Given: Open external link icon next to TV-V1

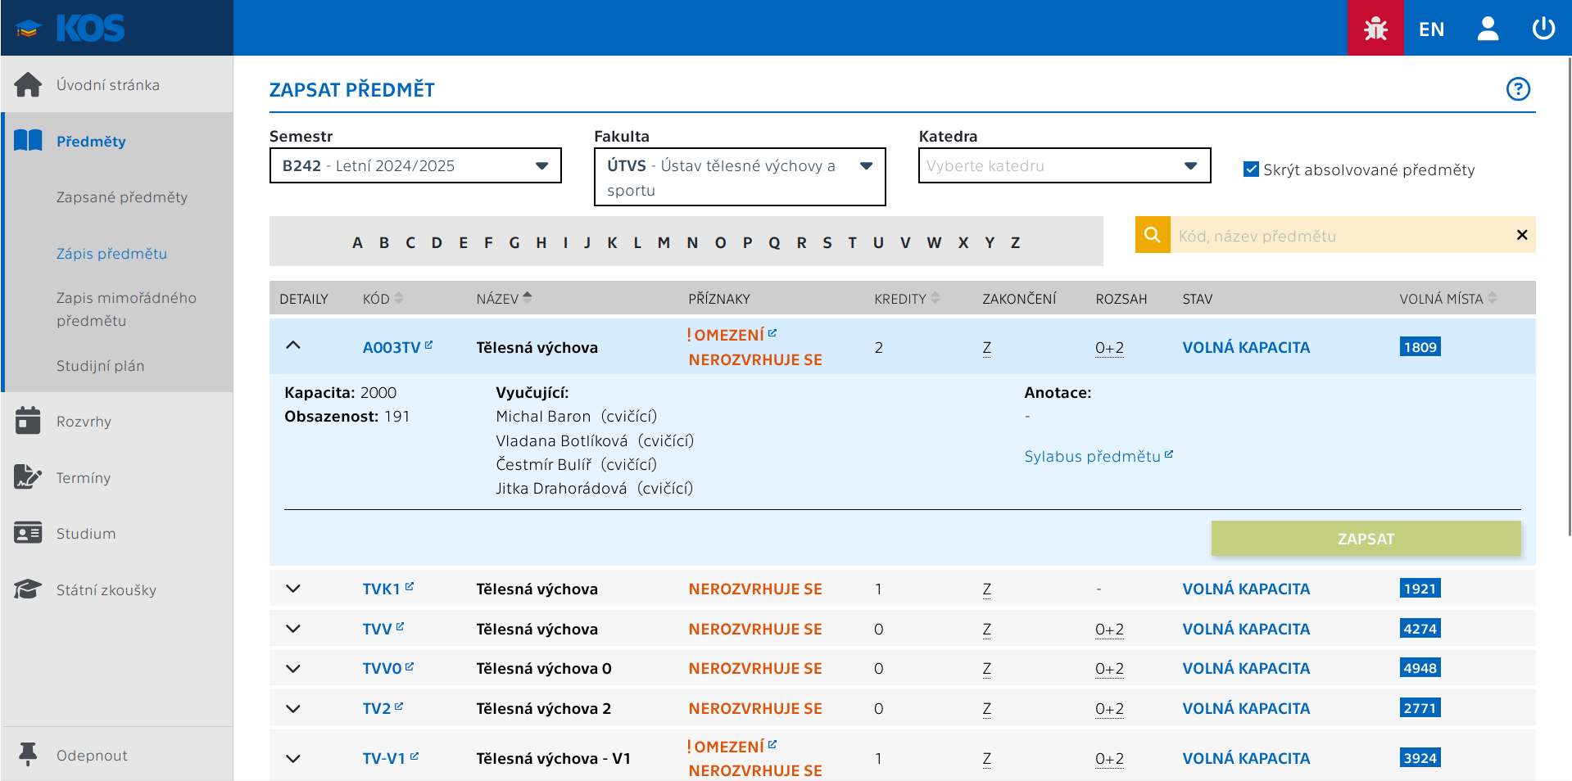Looking at the screenshot, I should (x=415, y=756).
